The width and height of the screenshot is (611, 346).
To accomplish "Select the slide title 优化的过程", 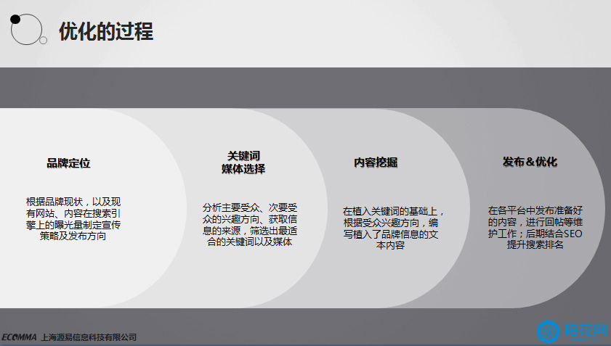I will click(105, 32).
